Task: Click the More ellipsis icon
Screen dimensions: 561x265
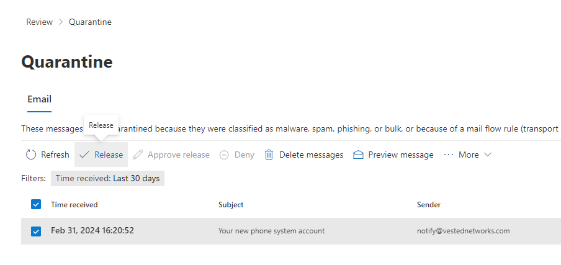Action: point(449,155)
